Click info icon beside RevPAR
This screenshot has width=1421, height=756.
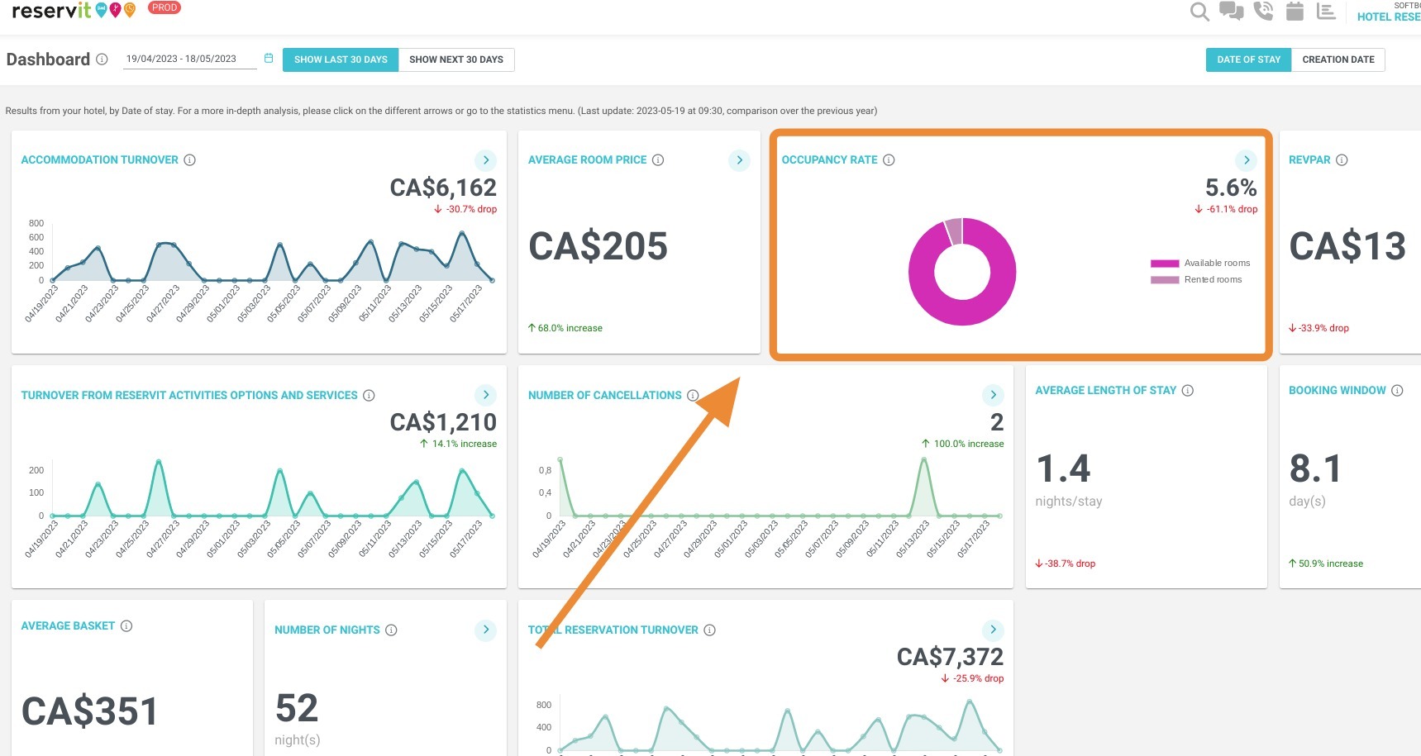1342,159
